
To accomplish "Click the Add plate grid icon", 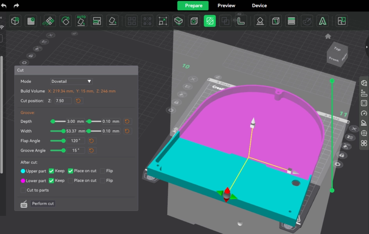I will [31, 21].
